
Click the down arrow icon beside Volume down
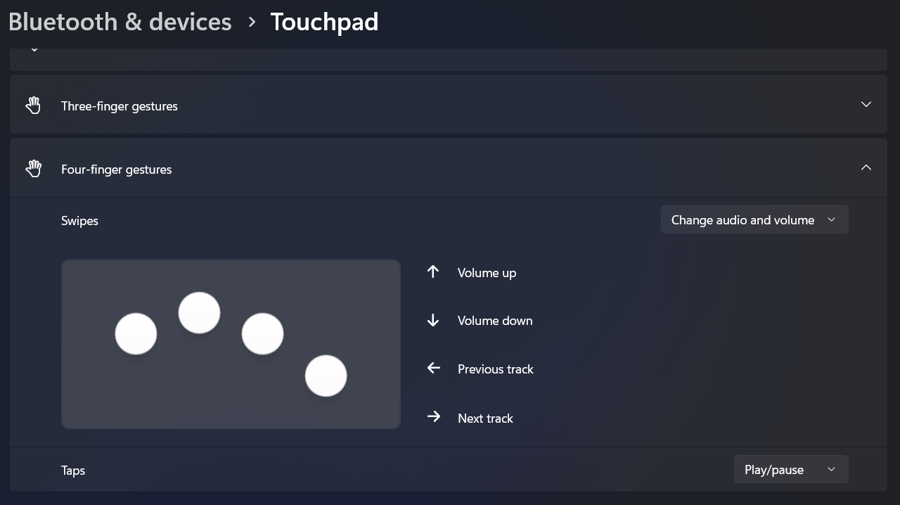point(433,321)
